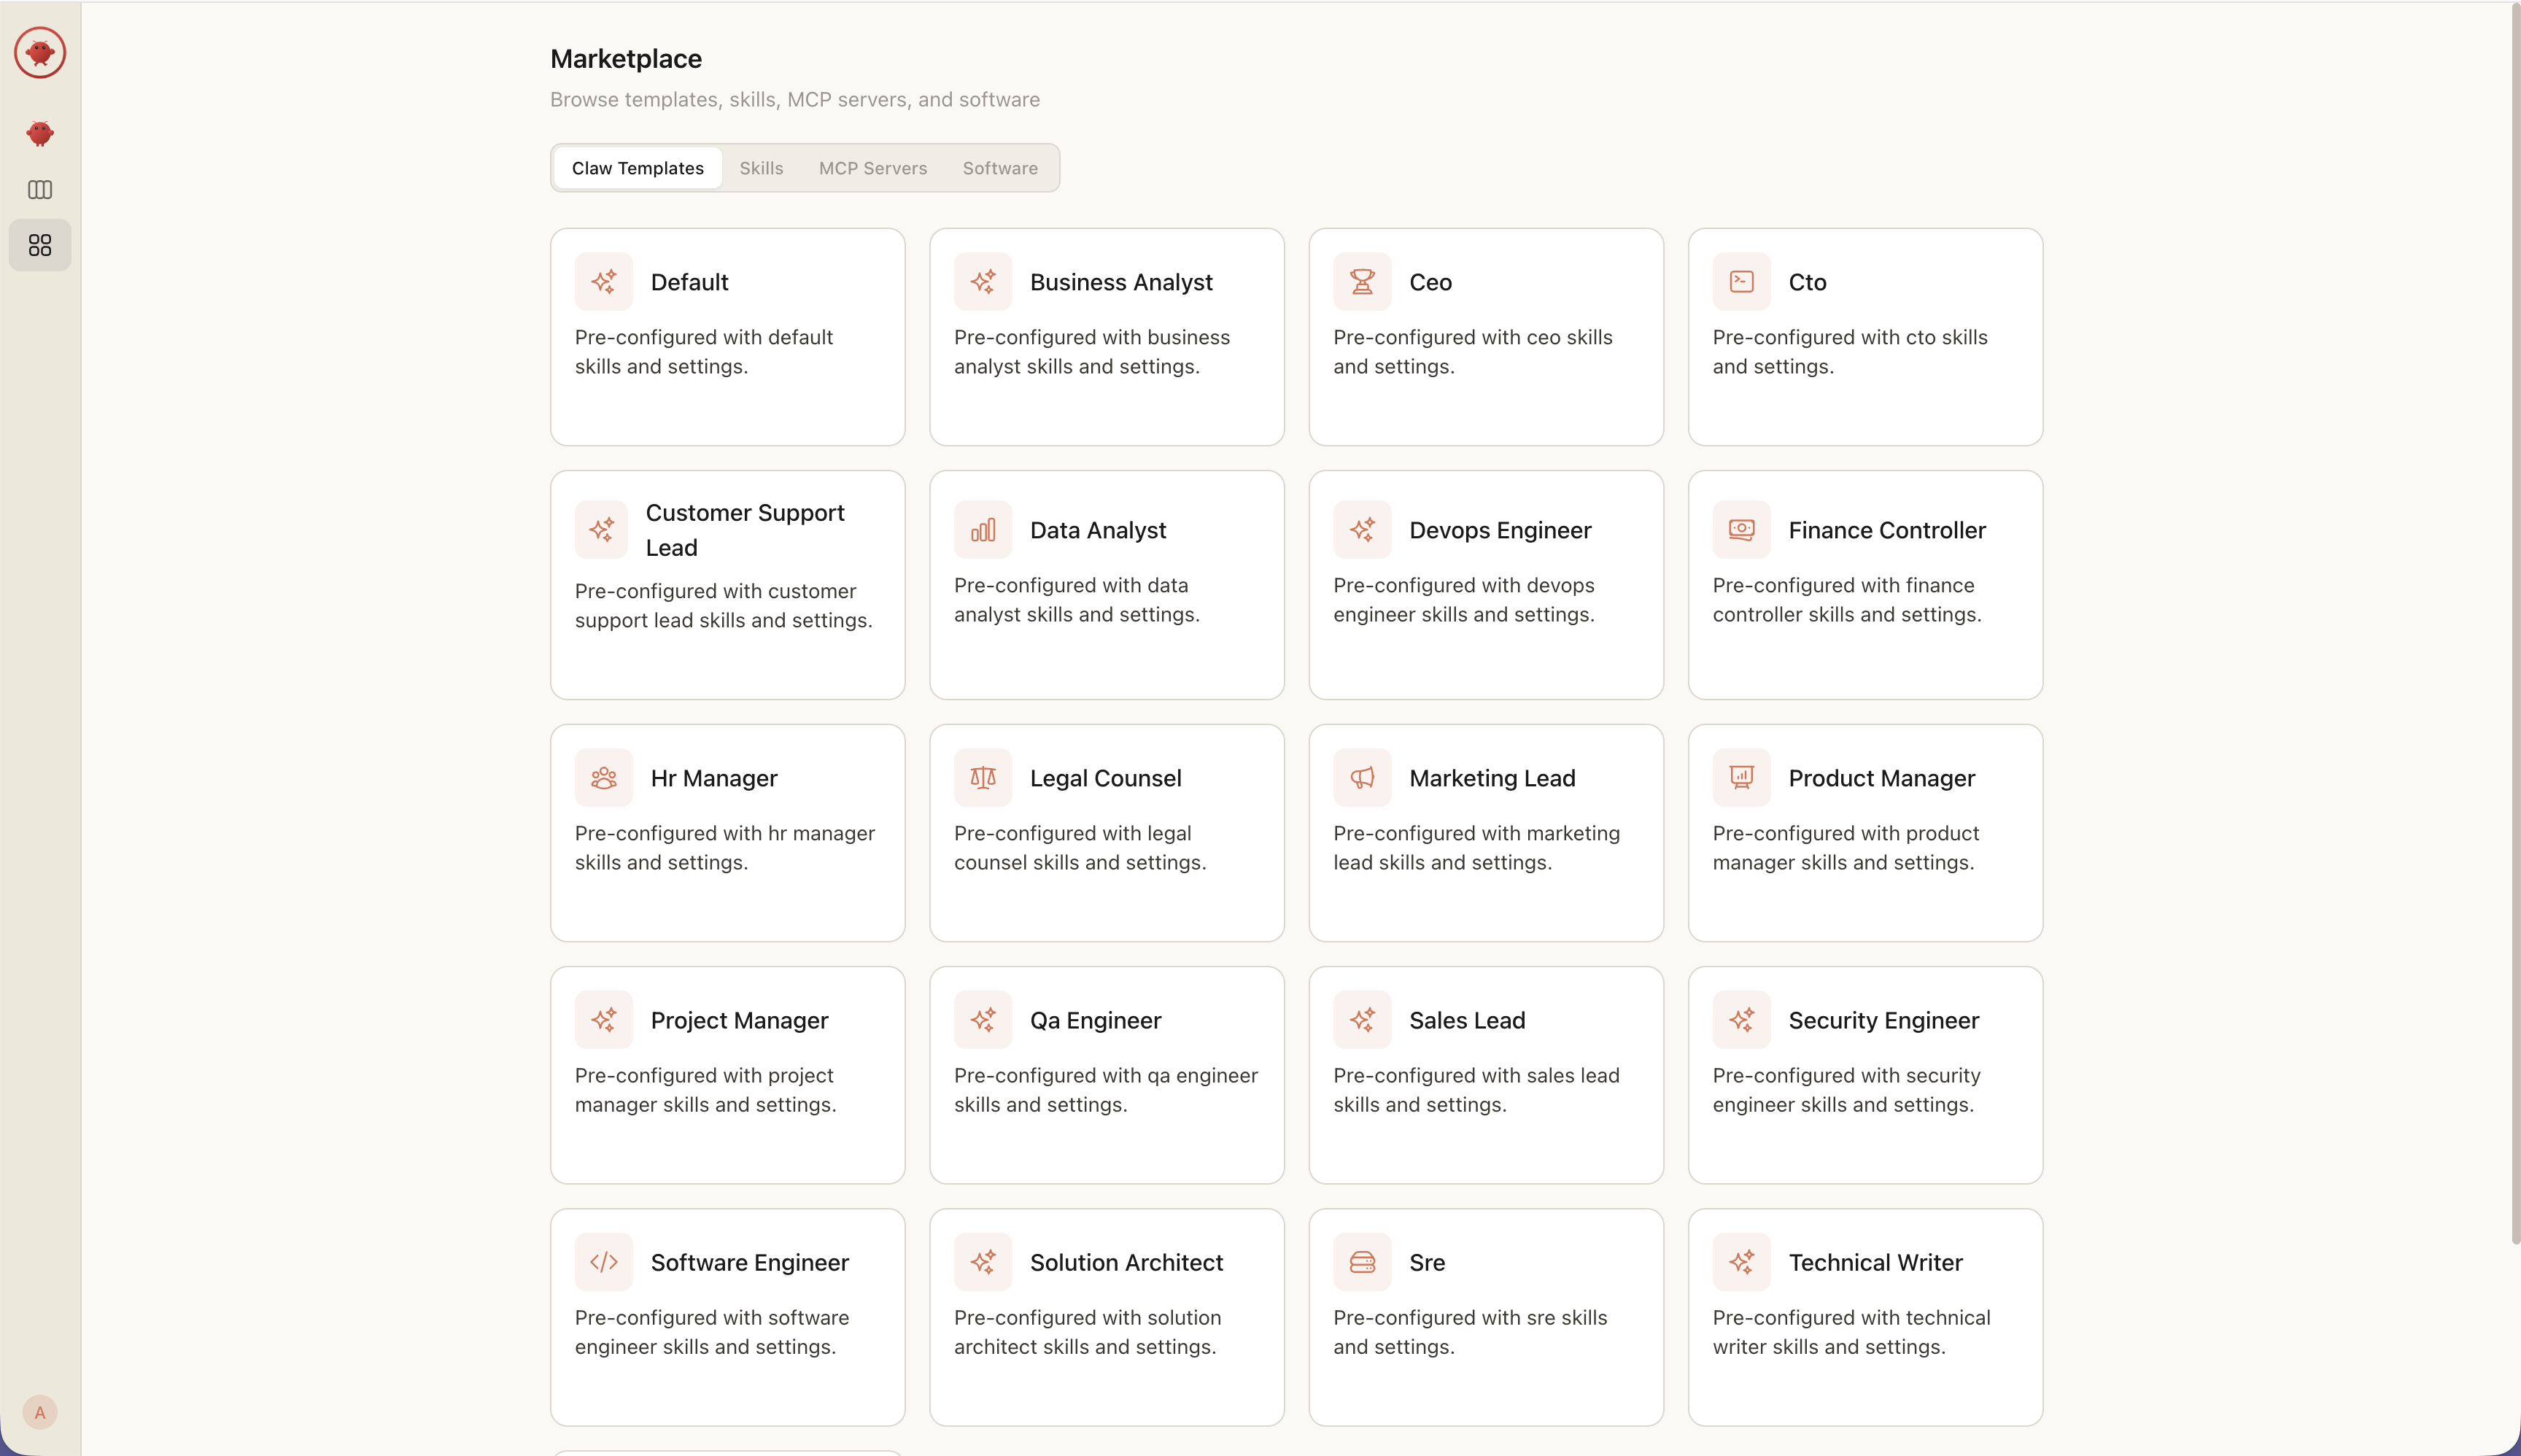Viewport: 2521px width, 1456px height.
Task: Open the claw agents sidebar icon
Action: 40,133
